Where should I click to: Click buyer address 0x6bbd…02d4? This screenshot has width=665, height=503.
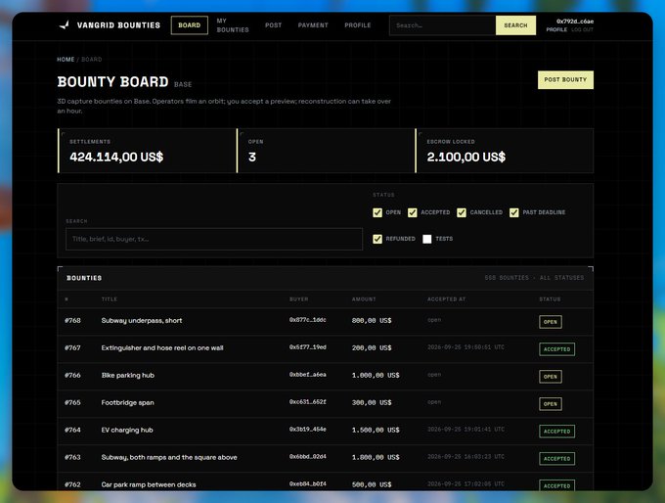307,457
